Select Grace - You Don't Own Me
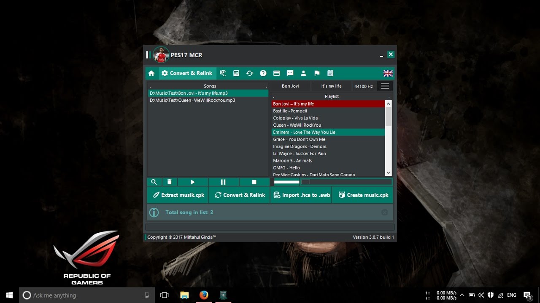540x303 pixels. coord(328,139)
